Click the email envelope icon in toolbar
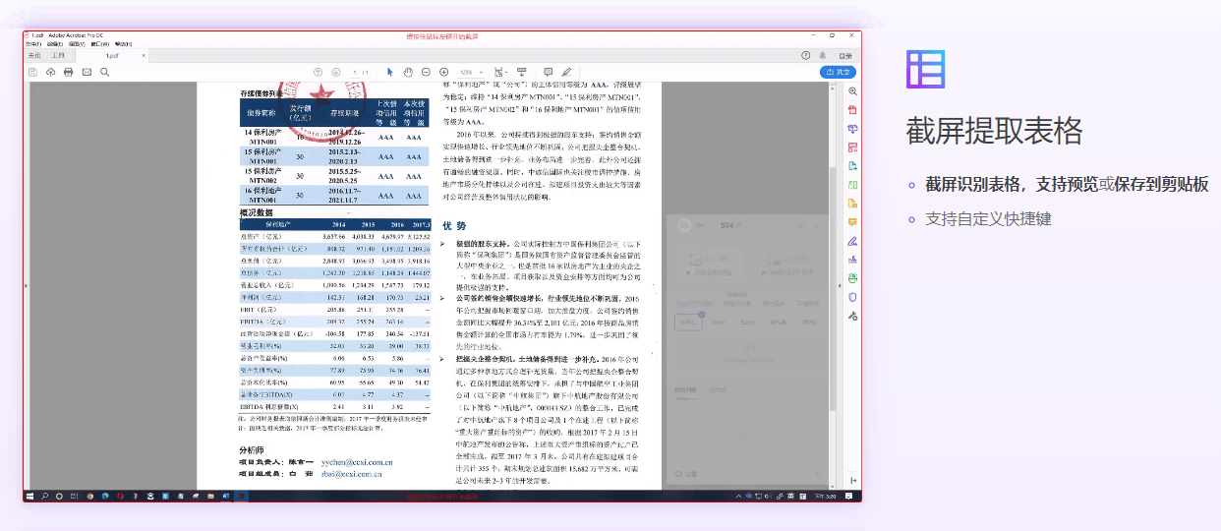Viewport: 1221px width, 531px height. (87, 72)
